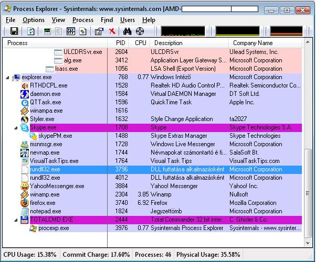This screenshot has width=336, height=262.
Task: Click 'CPU Usage: 15.38%' in status bar
Action: pyautogui.click(x=30, y=255)
